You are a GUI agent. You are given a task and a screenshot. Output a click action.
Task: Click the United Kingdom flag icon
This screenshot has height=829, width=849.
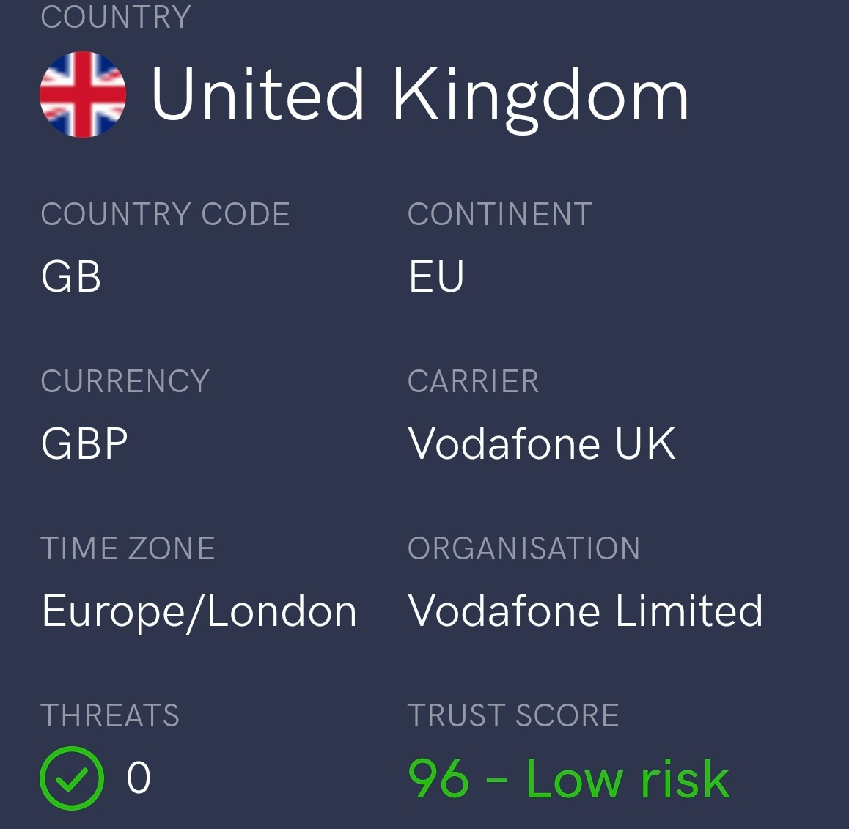(x=83, y=95)
